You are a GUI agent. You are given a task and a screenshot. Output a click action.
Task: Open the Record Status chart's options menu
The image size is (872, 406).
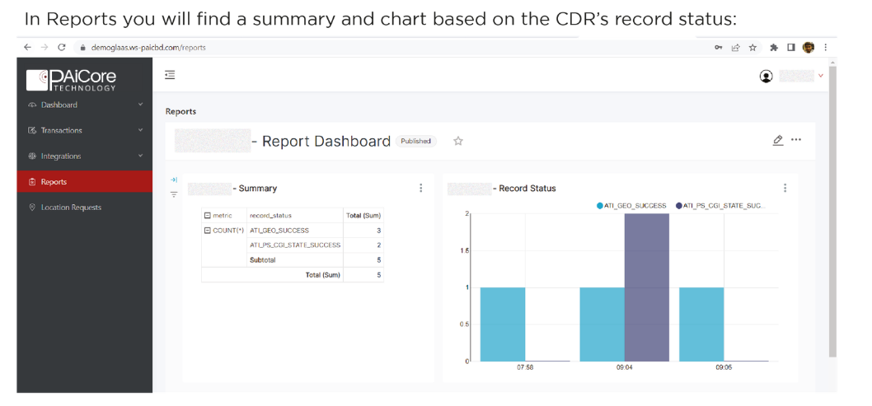coord(785,188)
